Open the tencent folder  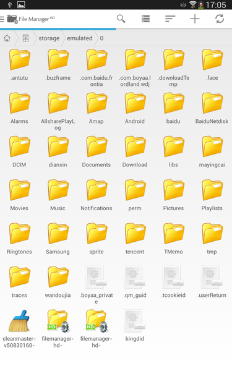point(135,237)
